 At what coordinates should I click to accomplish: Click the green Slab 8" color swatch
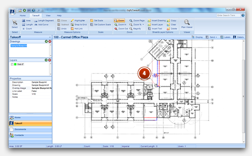[x=15, y=65]
